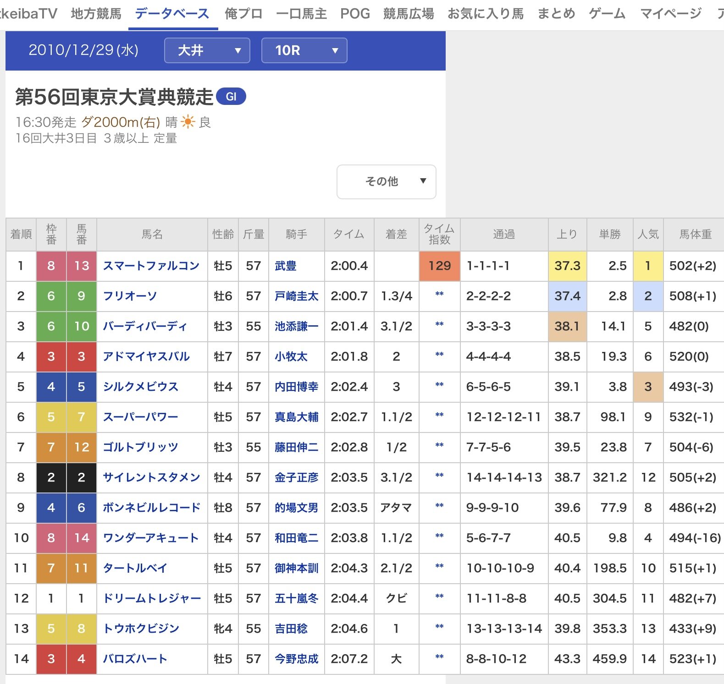Click the time index 129 cell
Viewport: 724px width, 684px height.
[x=439, y=266]
